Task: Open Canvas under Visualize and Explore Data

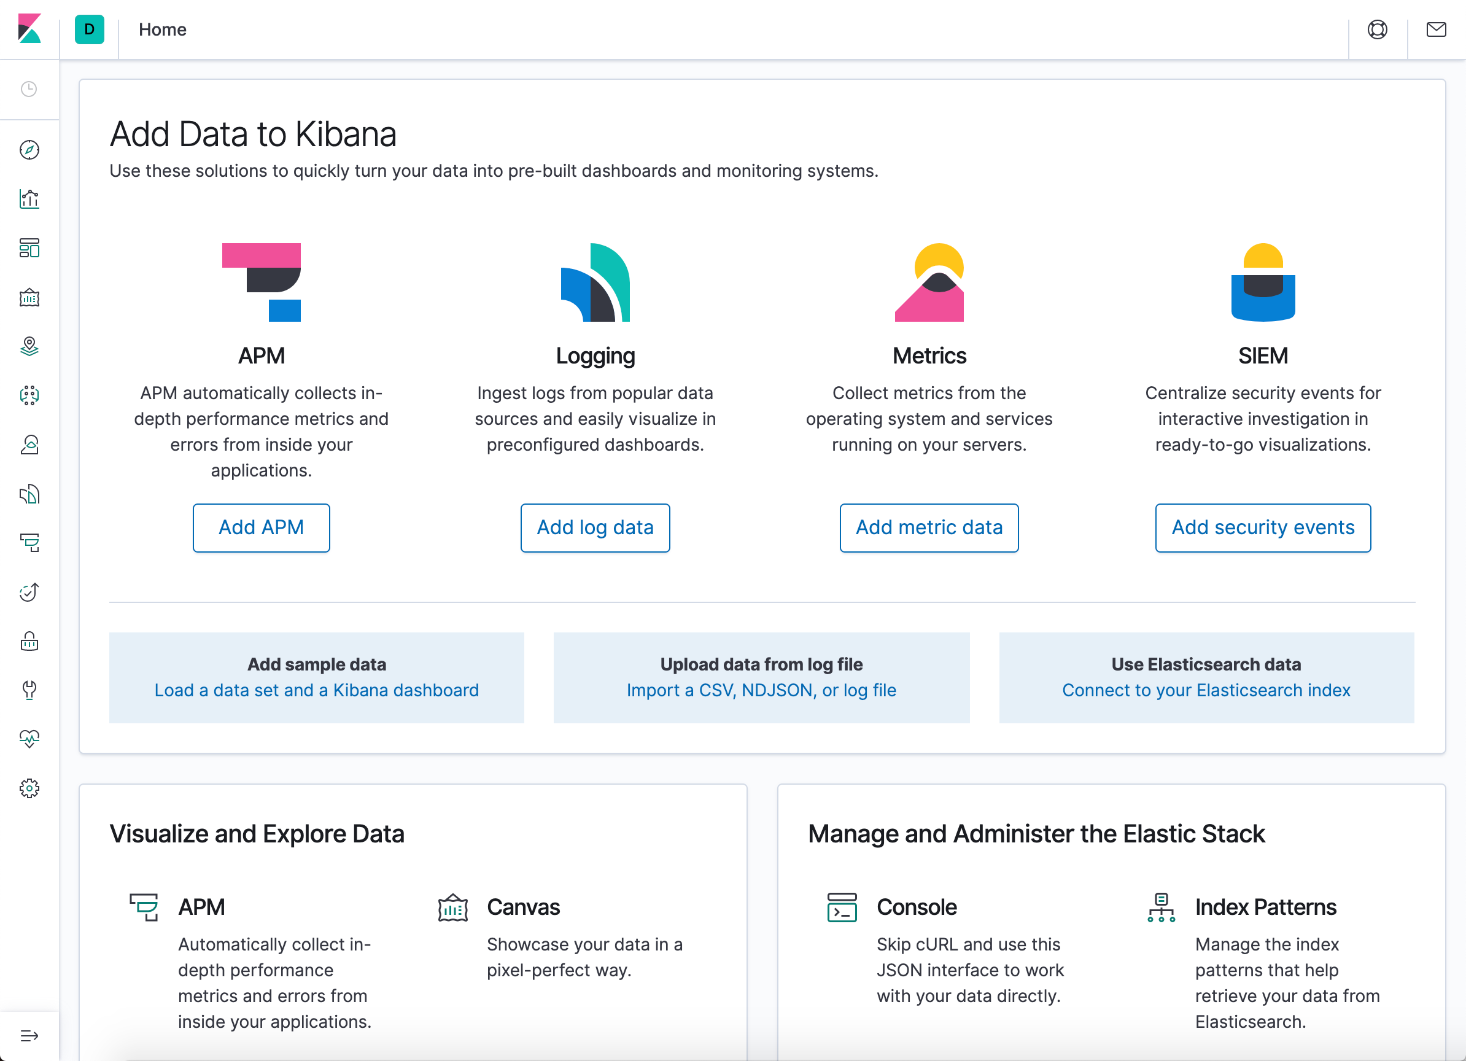Action: click(523, 907)
